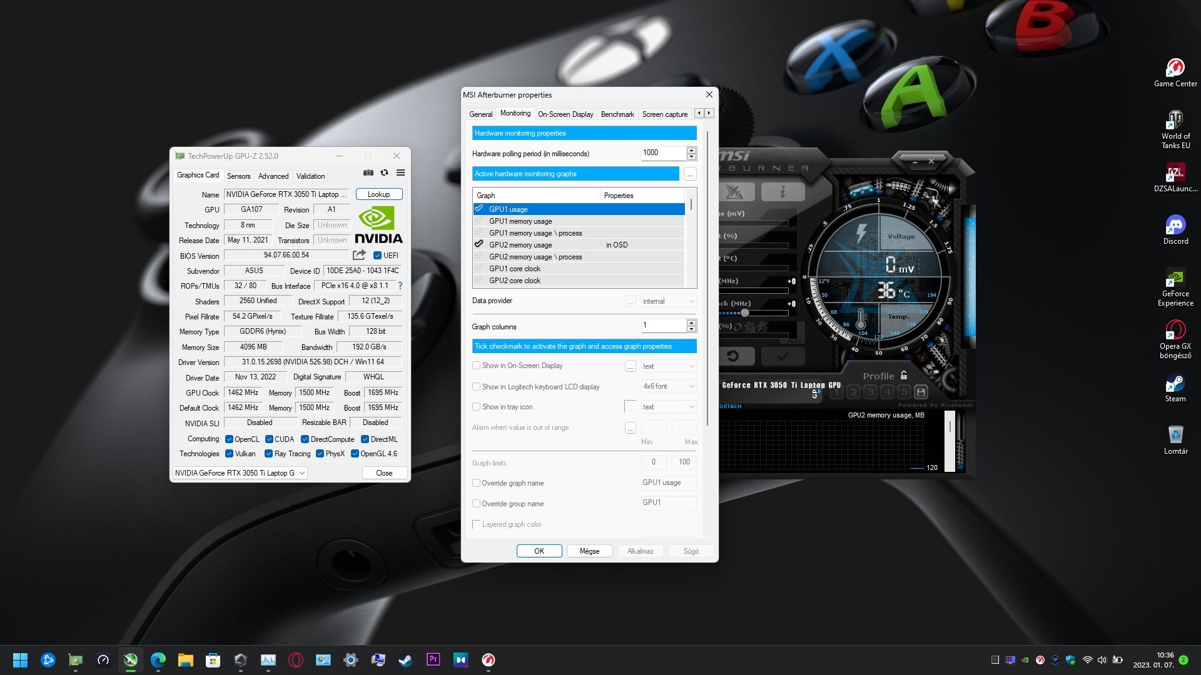Open the GPU-Z hamburger menu

pos(401,173)
